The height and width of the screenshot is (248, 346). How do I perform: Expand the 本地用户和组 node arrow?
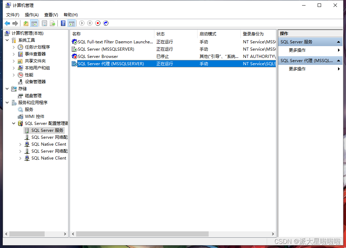click(x=14, y=68)
